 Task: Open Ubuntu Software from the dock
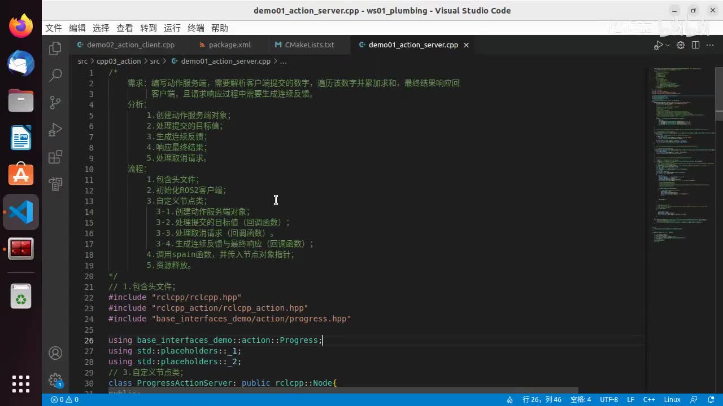pyautogui.click(x=21, y=175)
